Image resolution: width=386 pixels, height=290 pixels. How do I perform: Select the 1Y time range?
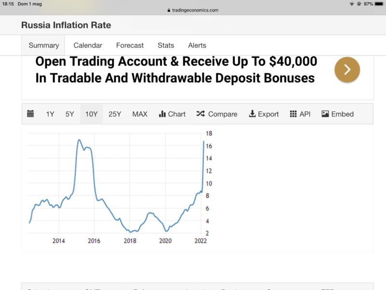50,114
